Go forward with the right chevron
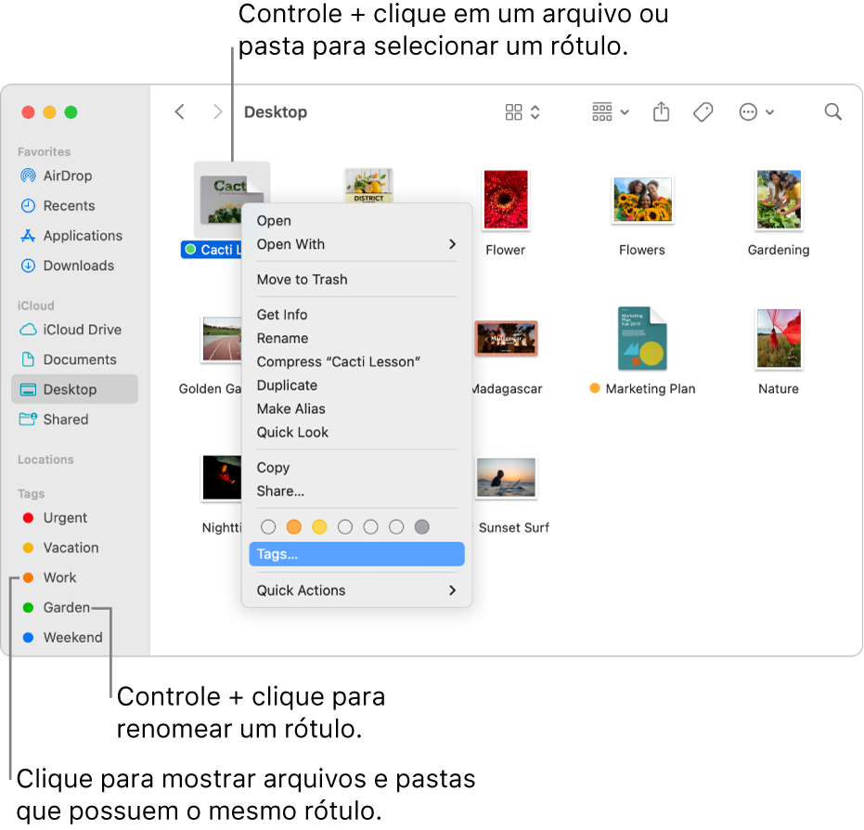This screenshot has height=830, width=864. pyautogui.click(x=218, y=112)
